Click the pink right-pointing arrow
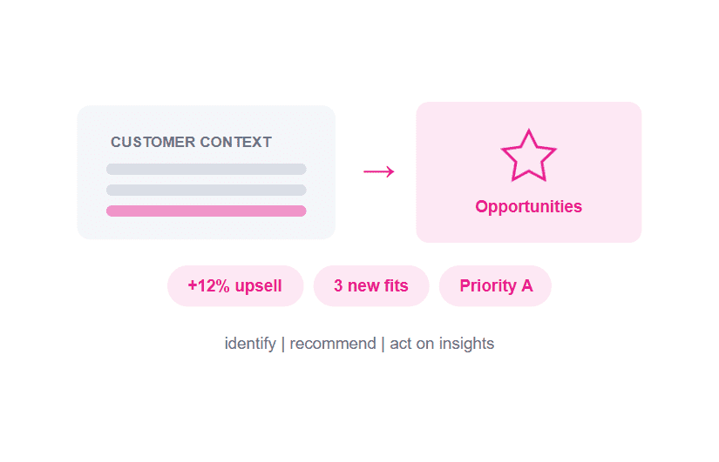This screenshot has height=462, width=719. (x=379, y=171)
